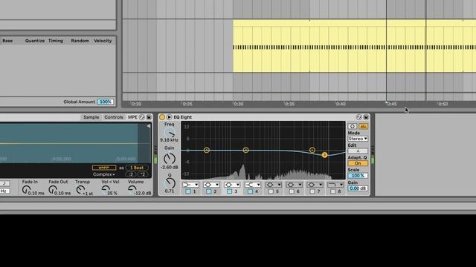The height and width of the screenshot is (267, 476).
Task: Select the Random groove column header
Action: click(x=80, y=41)
